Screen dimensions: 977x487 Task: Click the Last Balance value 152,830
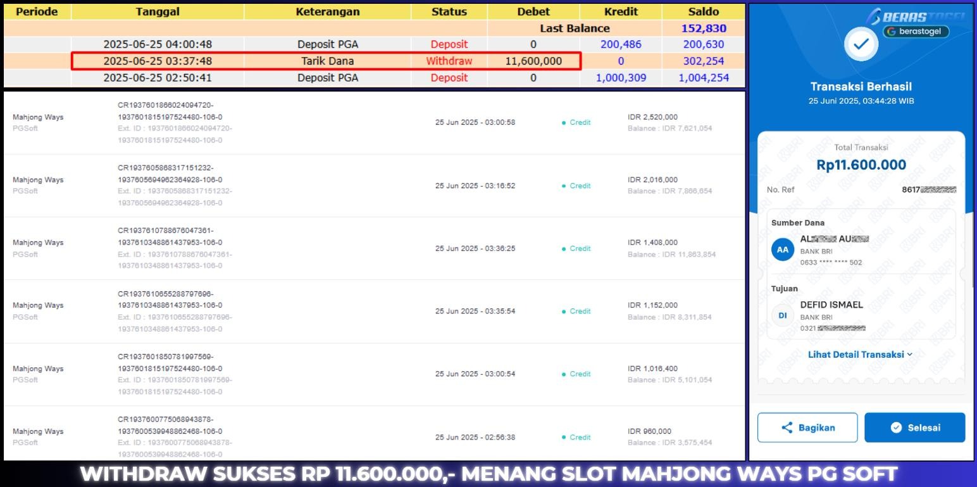point(704,28)
